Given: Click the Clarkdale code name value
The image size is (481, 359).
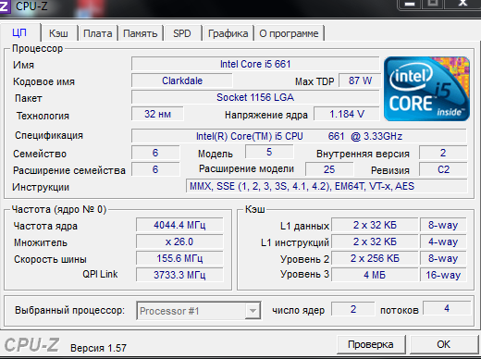Looking at the screenshot, I should pyautogui.click(x=182, y=80).
